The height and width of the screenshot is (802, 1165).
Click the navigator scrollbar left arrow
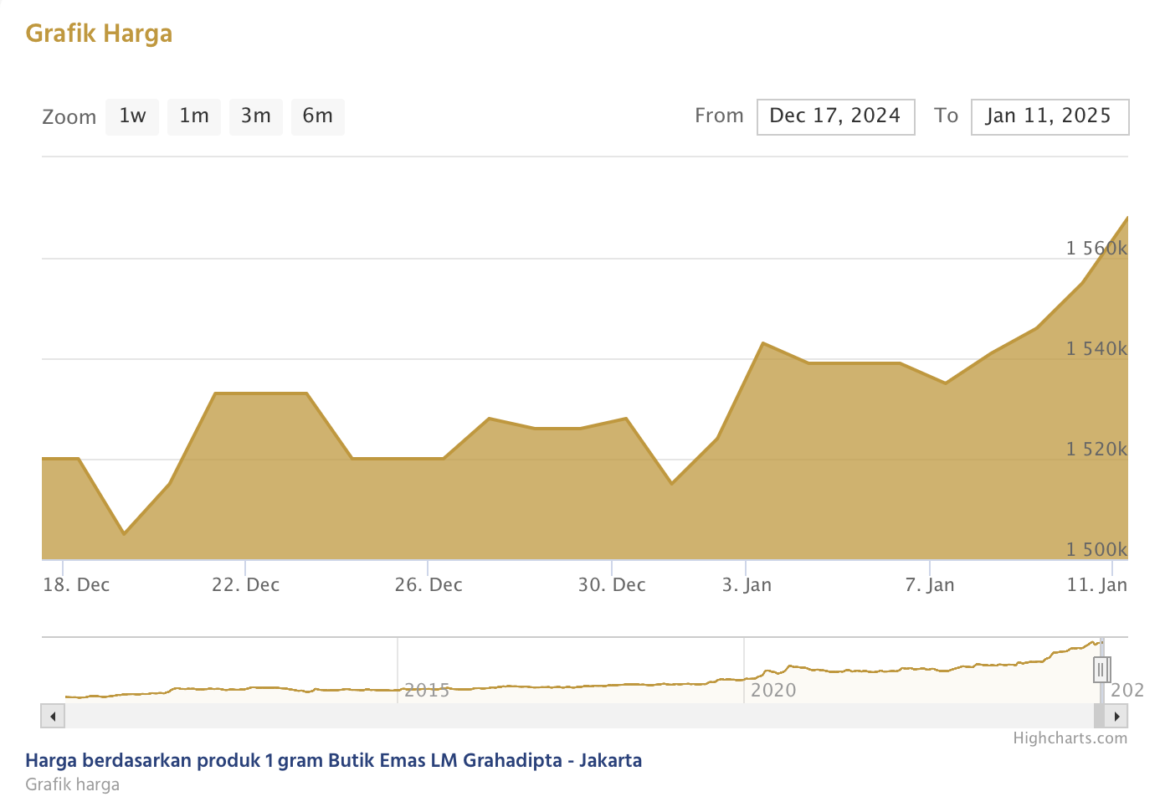53,716
